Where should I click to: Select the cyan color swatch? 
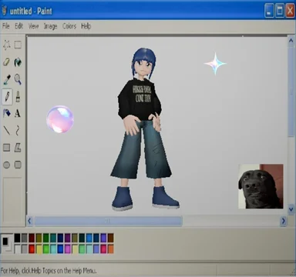[53, 249]
